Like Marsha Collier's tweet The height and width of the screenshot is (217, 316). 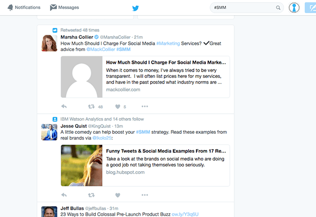tap(117, 106)
